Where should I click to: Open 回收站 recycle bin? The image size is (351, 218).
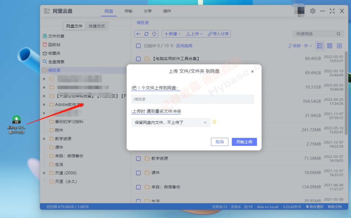click(52, 45)
